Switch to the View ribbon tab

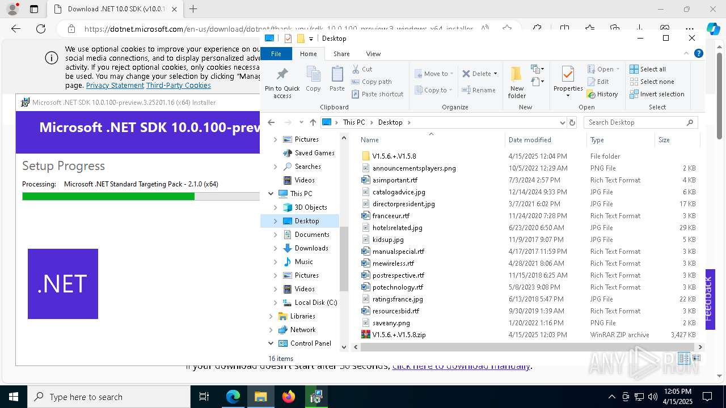coord(373,54)
